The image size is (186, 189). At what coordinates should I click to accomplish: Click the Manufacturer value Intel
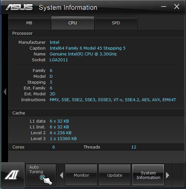54,42
